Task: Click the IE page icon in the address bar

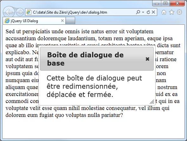Action: point(29,12)
